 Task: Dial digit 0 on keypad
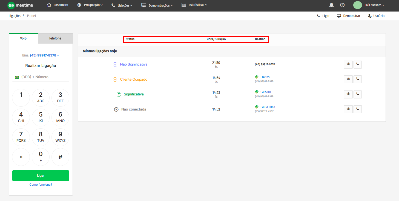(41, 157)
